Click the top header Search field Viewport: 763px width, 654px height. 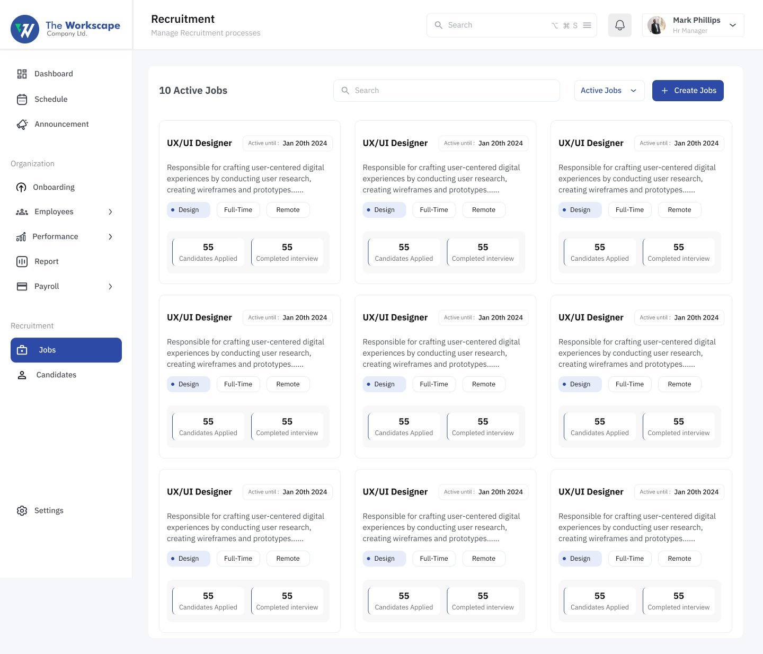[512, 25]
